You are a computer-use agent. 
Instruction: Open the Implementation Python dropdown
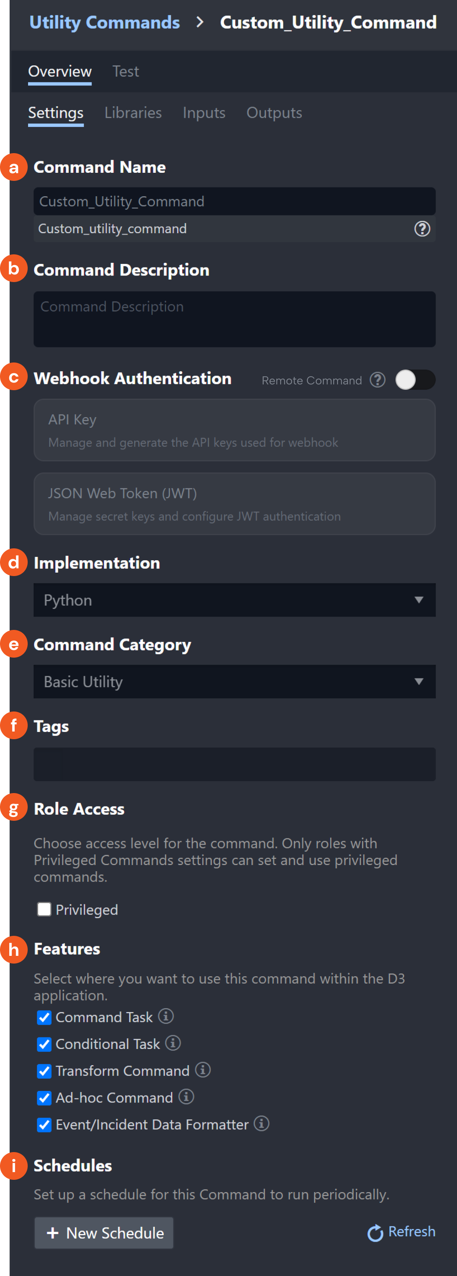pos(234,600)
